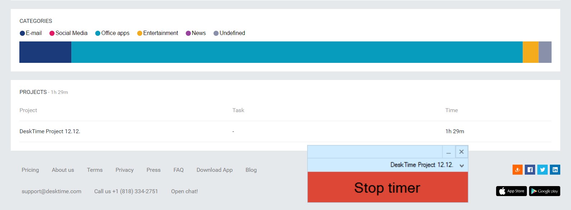Click the PROJECTS section heading
This screenshot has height=210, width=571.
pyautogui.click(x=33, y=92)
